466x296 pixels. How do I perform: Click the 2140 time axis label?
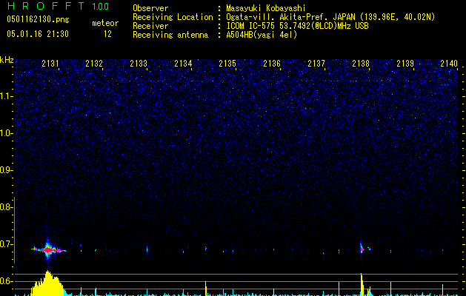pos(449,64)
